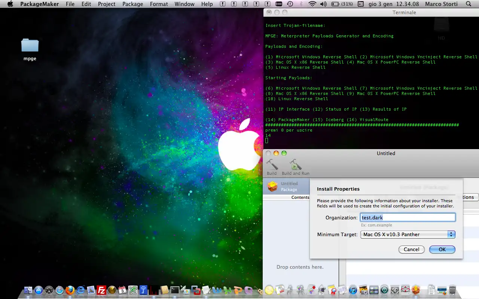Click 'Drop contents here.' area

(x=300, y=267)
